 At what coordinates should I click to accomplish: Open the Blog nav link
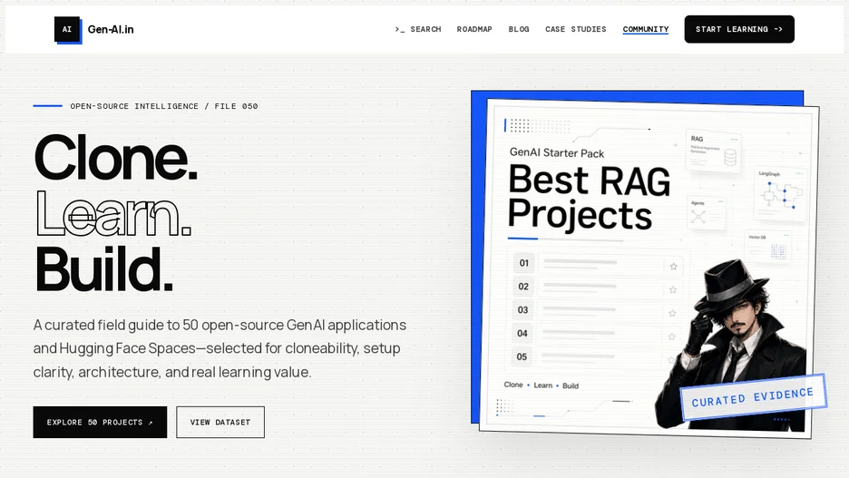point(519,29)
